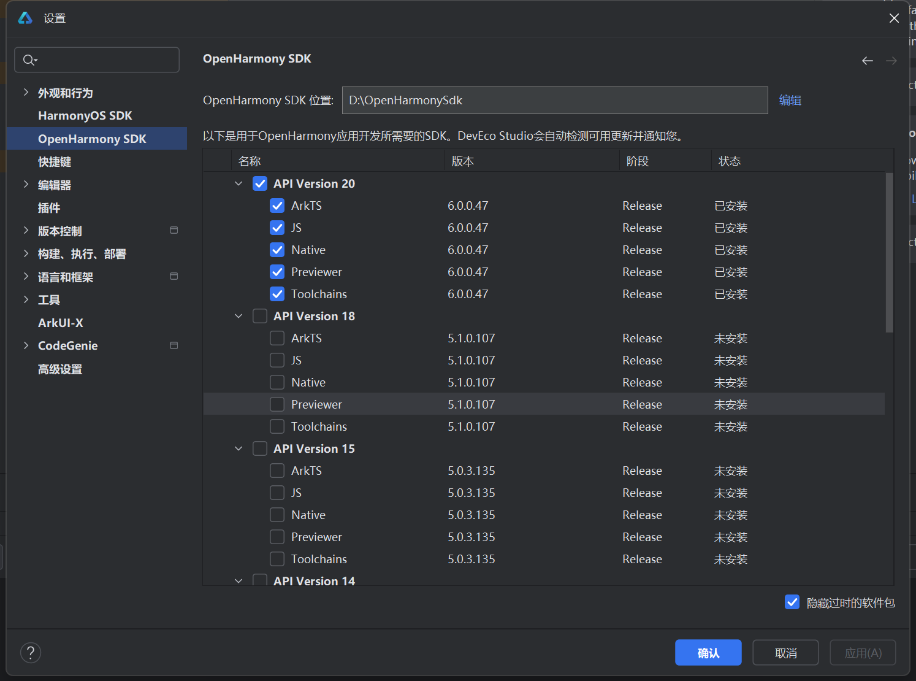Open the HarmonyOS SDK settings page

85,116
